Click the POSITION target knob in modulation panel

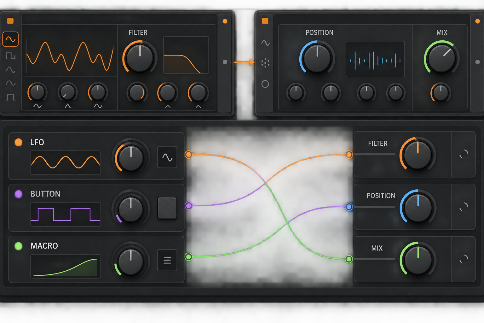(x=418, y=207)
